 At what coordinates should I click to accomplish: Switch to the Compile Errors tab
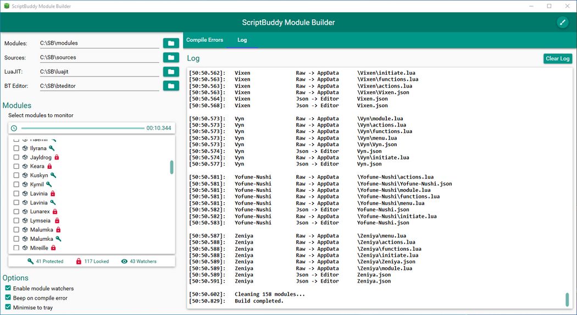pyautogui.click(x=204, y=40)
